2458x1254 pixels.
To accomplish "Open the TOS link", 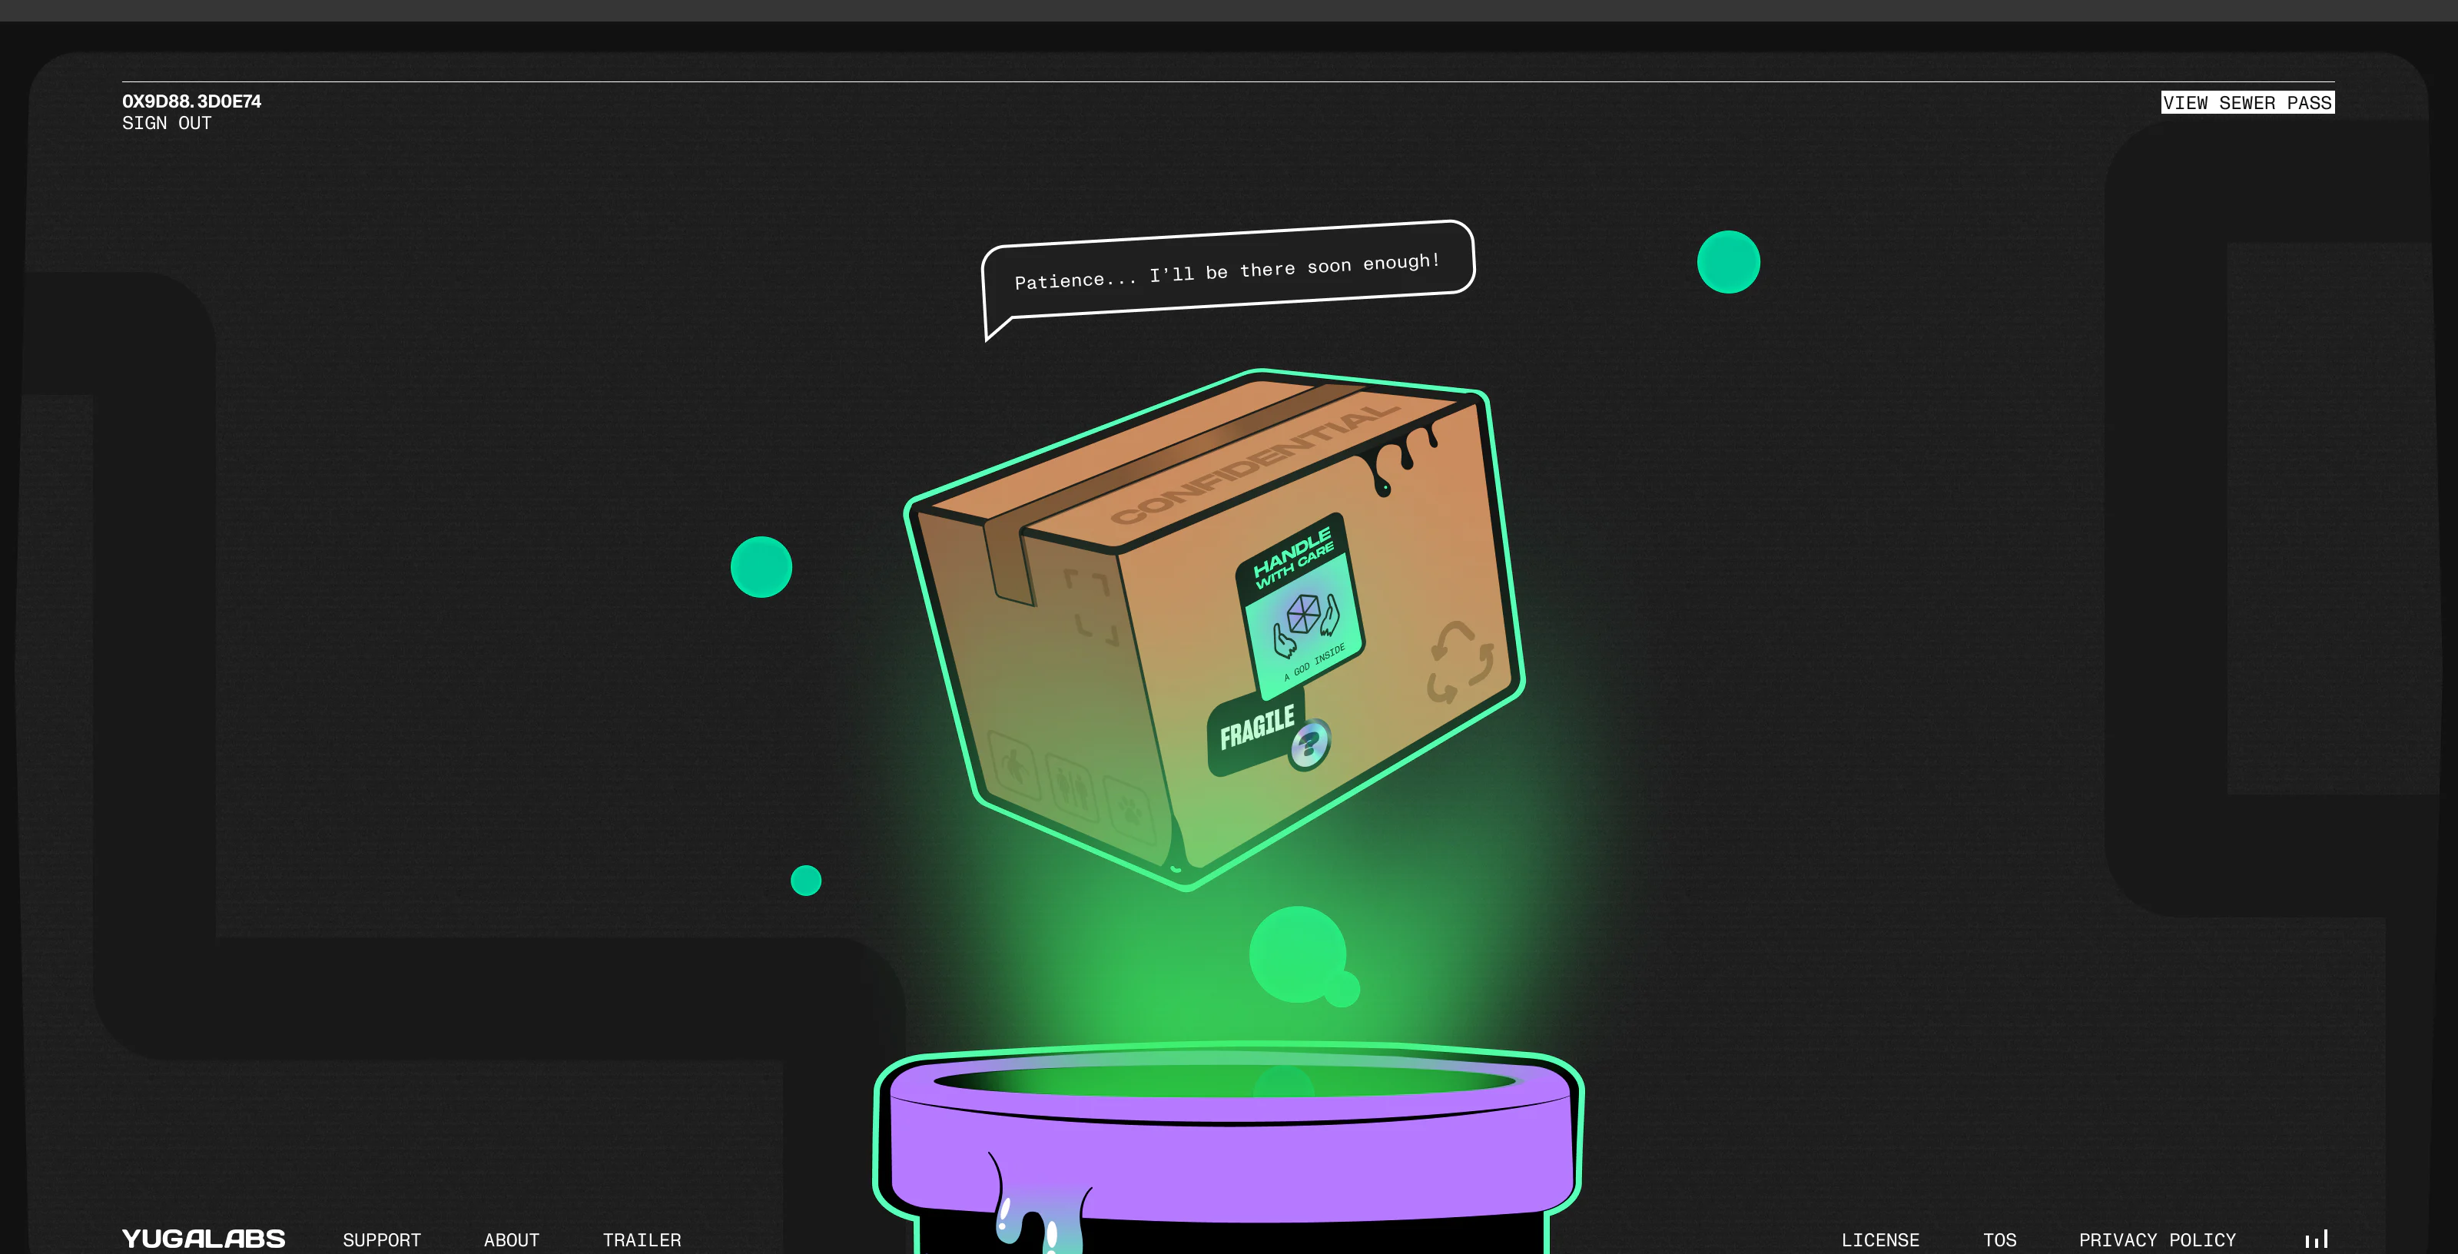I will pyautogui.click(x=1999, y=1239).
